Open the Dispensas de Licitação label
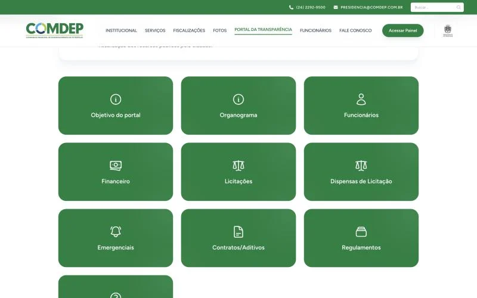This screenshot has width=477, height=298. [x=361, y=182]
